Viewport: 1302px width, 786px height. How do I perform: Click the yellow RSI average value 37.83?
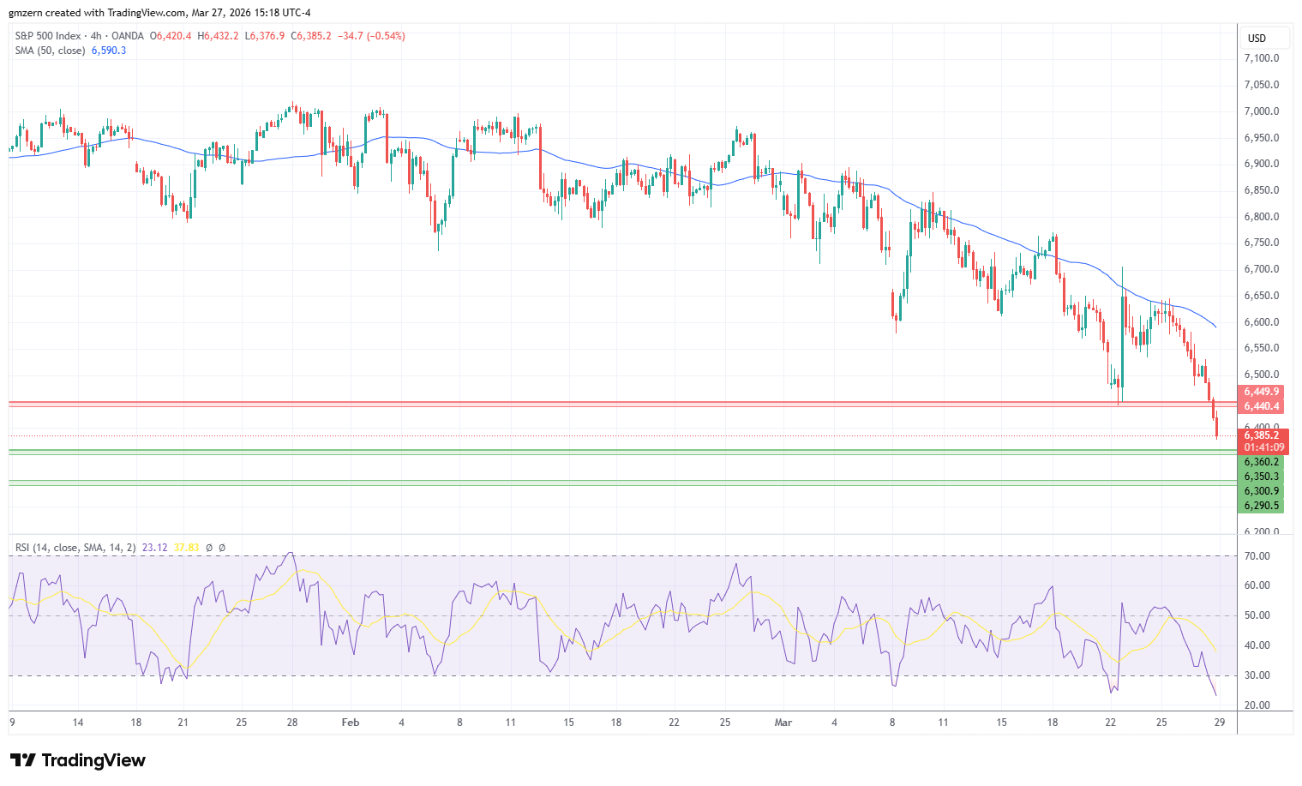pyautogui.click(x=186, y=547)
